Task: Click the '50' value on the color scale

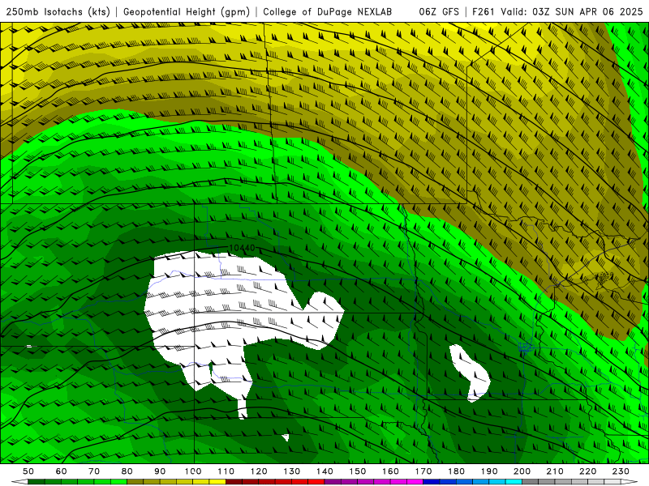Action: coord(28,471)
